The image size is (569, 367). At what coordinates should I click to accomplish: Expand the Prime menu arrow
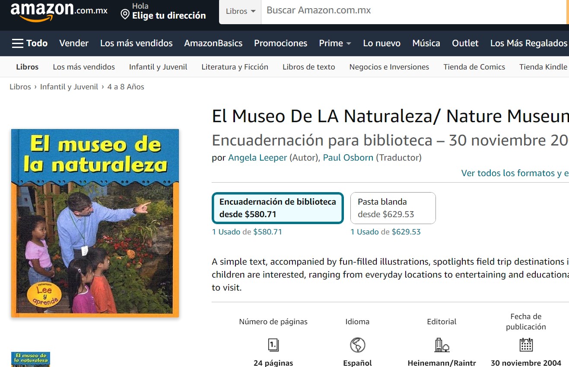click(x=349, y=44)
